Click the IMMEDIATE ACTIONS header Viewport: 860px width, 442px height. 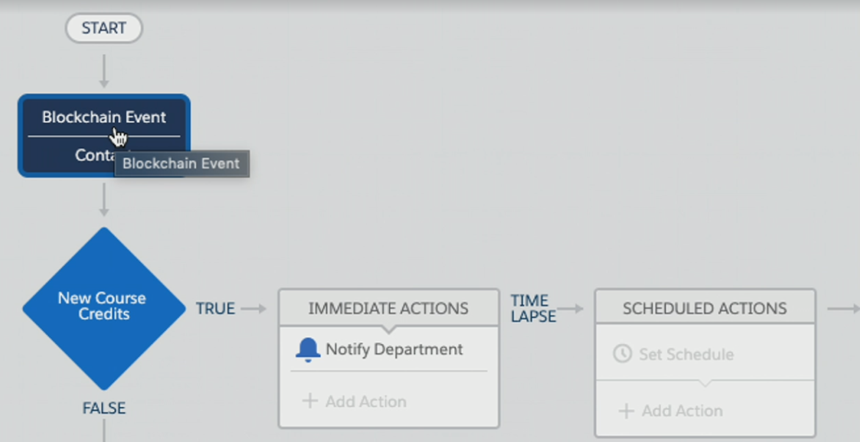(x=389, y=308)
